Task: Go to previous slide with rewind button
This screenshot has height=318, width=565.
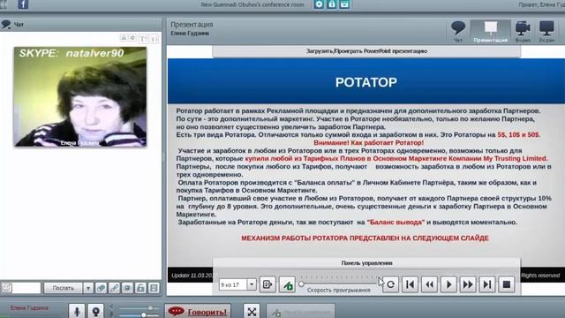Action: 430,284
